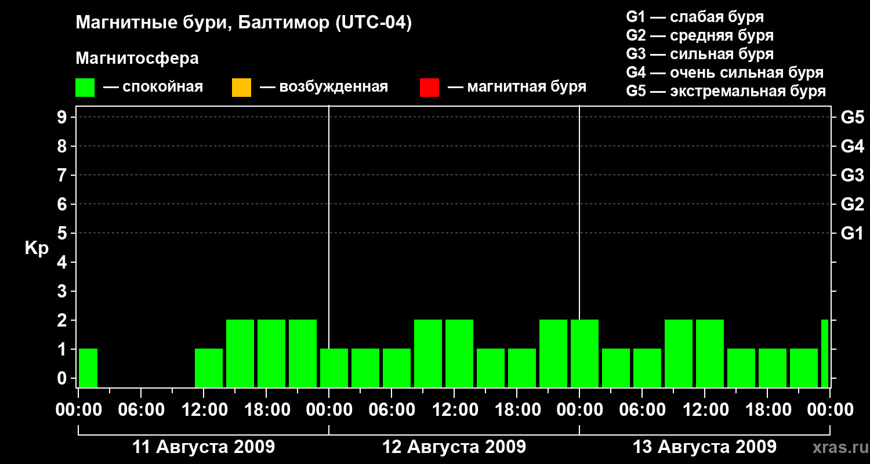
Task: Select the 'G4 — очень сильная буря' line
Action: coord(724,72)
